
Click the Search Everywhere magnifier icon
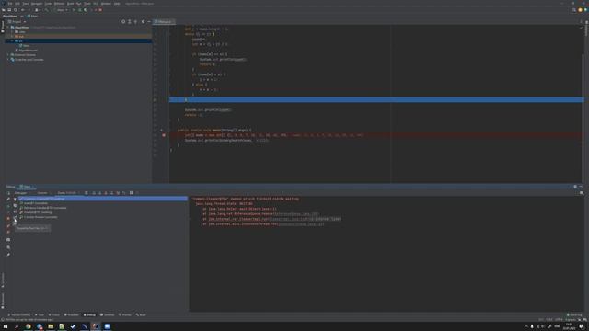click(573, 10)
